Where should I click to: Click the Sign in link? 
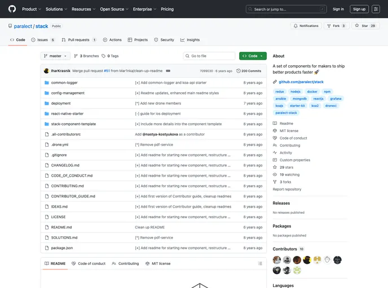[x=338, y=9]
